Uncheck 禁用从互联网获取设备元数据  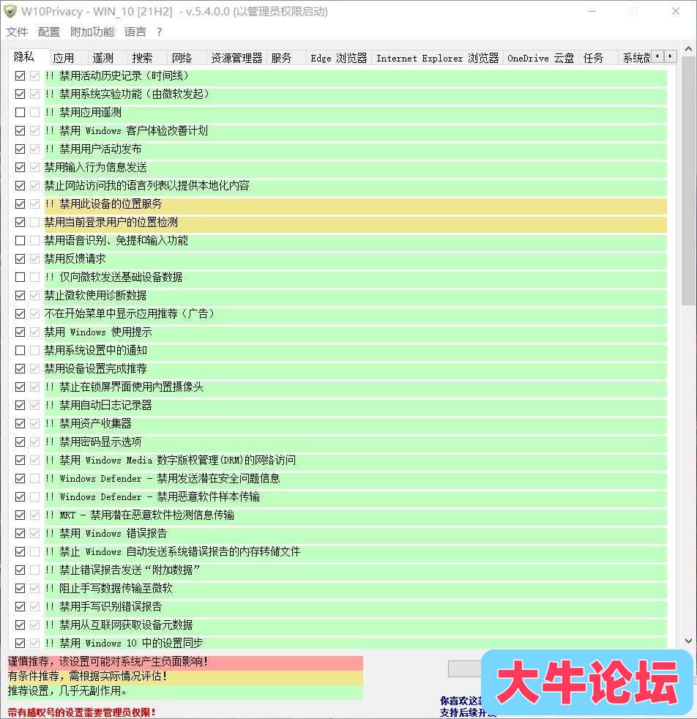click(x=20, y=625)
